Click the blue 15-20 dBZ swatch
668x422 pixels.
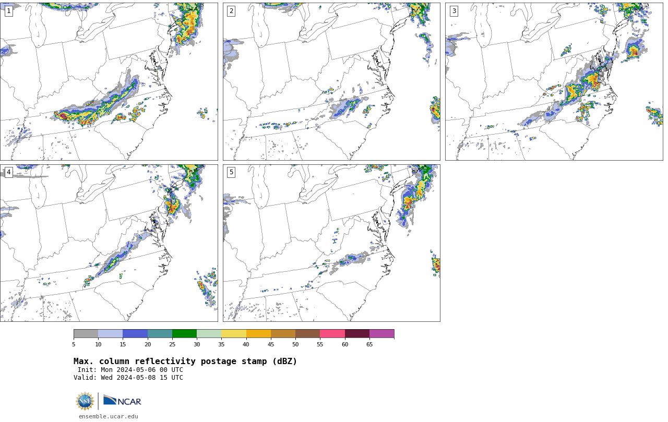(135, 334)
